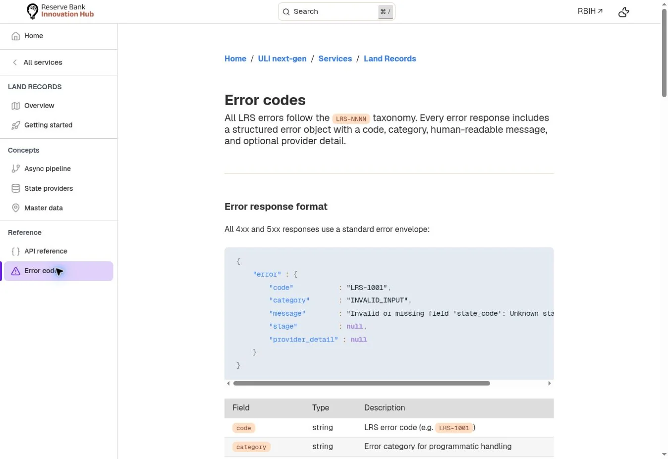Click the Getting started rocket icon
The width and height of the screenshot is (668, 459).
click(16, 125)
